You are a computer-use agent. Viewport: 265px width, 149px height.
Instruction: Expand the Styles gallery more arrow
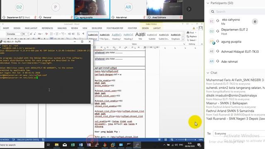pos(183,39)
